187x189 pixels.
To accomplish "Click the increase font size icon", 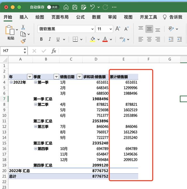I will coord(117,29).
